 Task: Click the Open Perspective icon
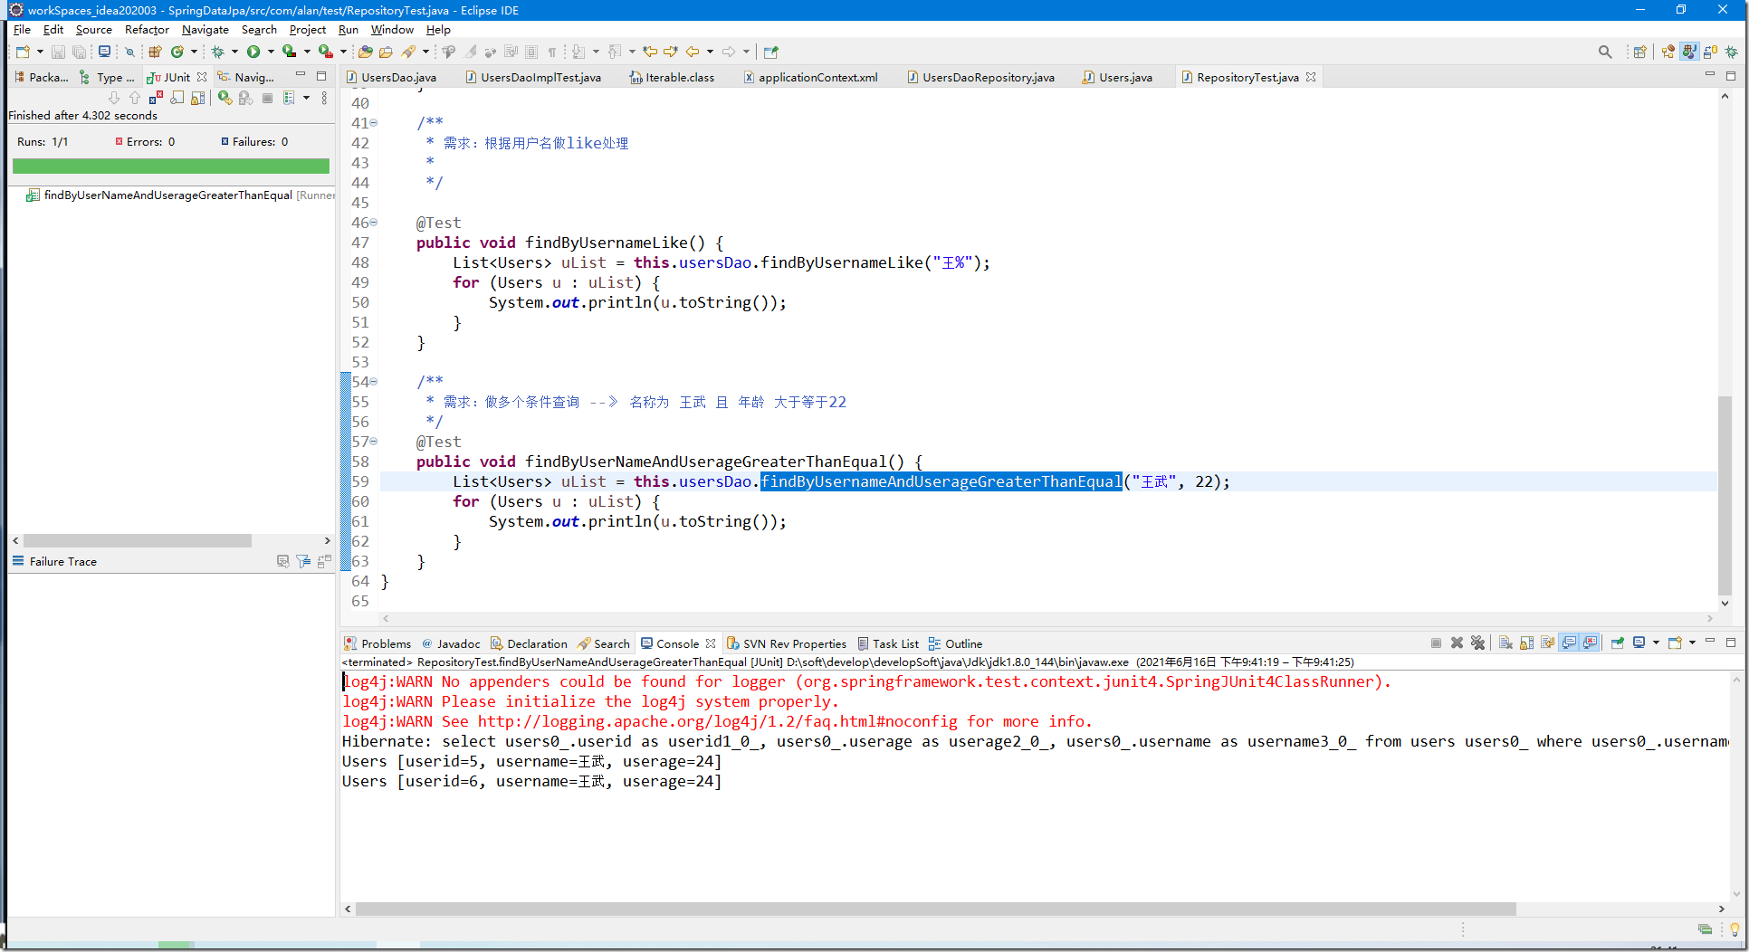click(1639, 52)
